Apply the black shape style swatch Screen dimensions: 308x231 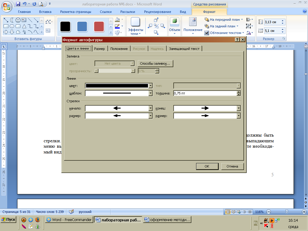[x=65, y=26]
